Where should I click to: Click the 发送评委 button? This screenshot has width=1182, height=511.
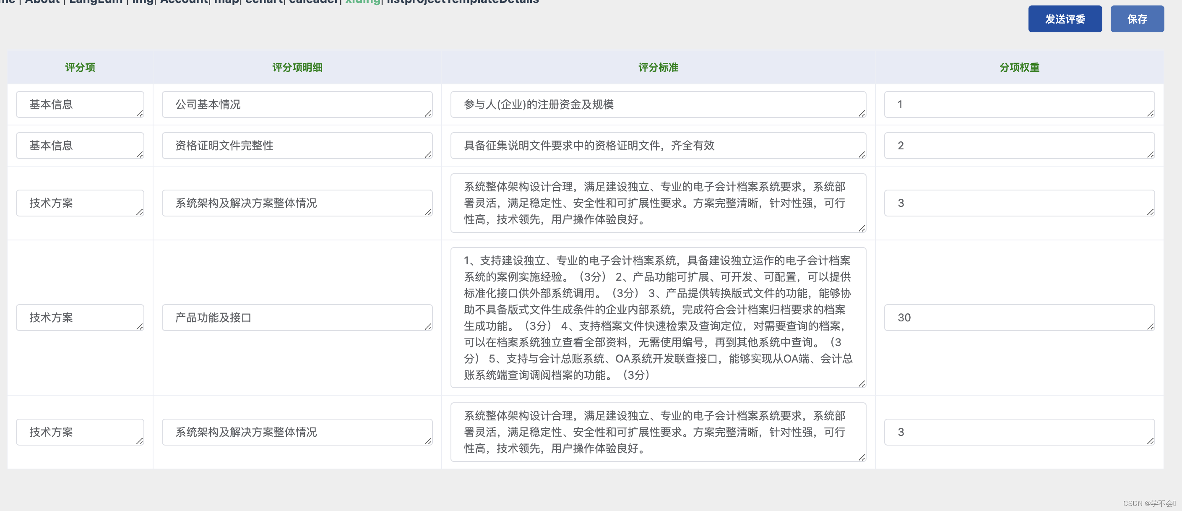point(1065,19)
